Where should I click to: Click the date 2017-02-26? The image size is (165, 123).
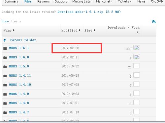70,48
